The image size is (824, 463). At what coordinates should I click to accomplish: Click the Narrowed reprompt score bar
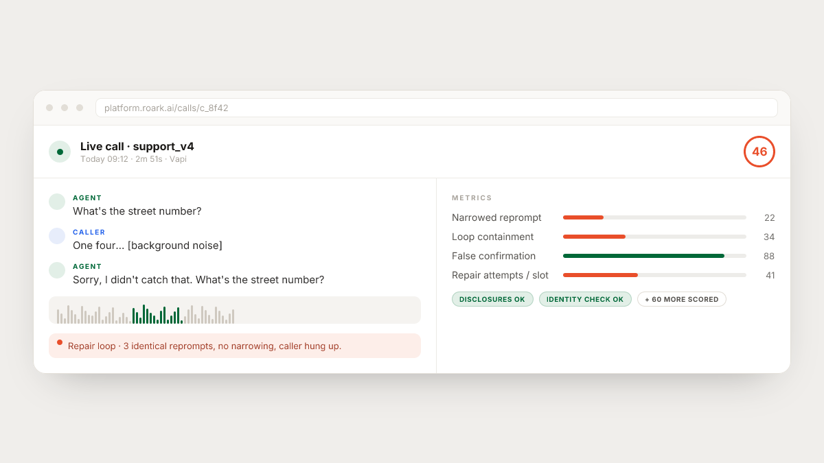click(654, 217)
